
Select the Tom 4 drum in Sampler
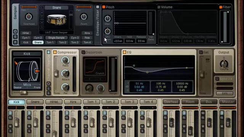[87, 42]
